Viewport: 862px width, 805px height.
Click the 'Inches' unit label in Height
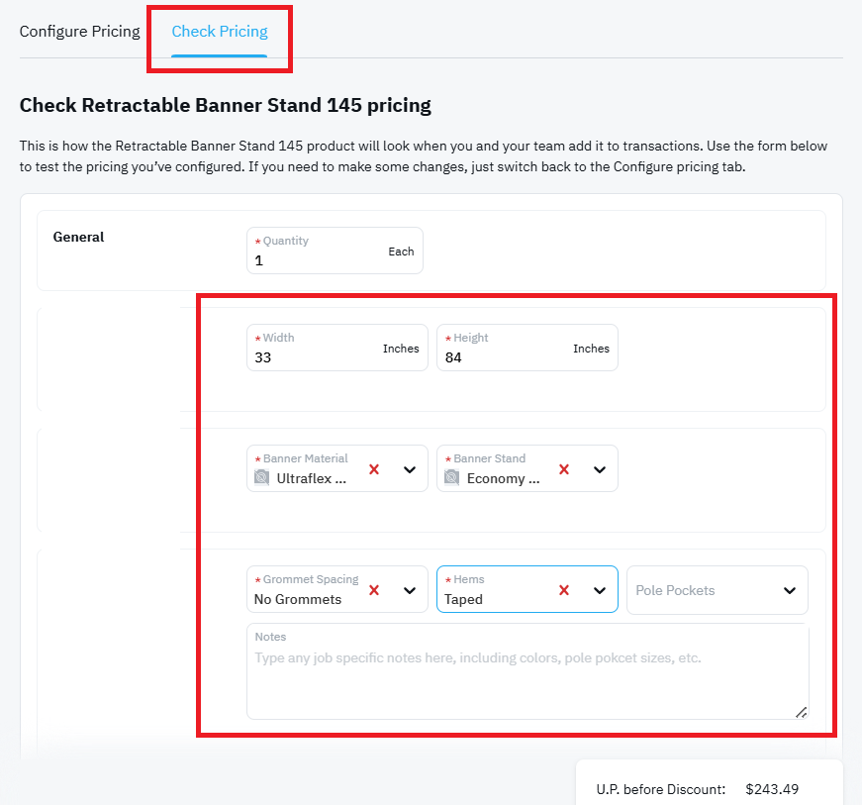click(591, 349)
